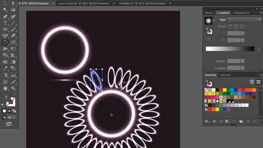
Task: Select the Eraser tool
Action: coord(13,36)
